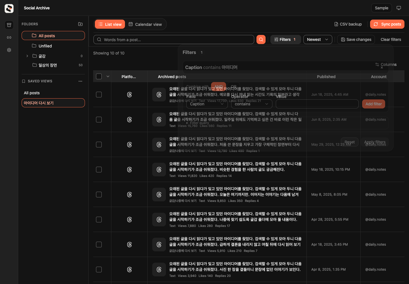
Task: Open post thumbnail for Apr 18 post
Action: [159, 245]
